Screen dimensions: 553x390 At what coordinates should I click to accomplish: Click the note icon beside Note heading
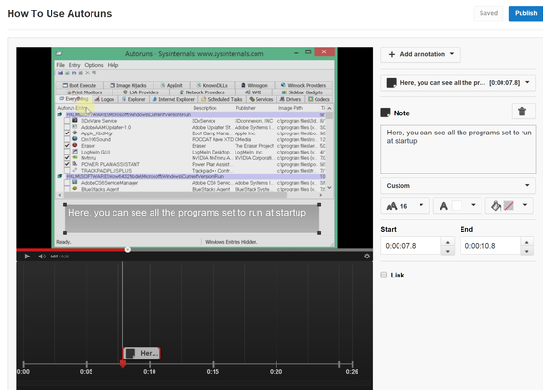(385, 113)
